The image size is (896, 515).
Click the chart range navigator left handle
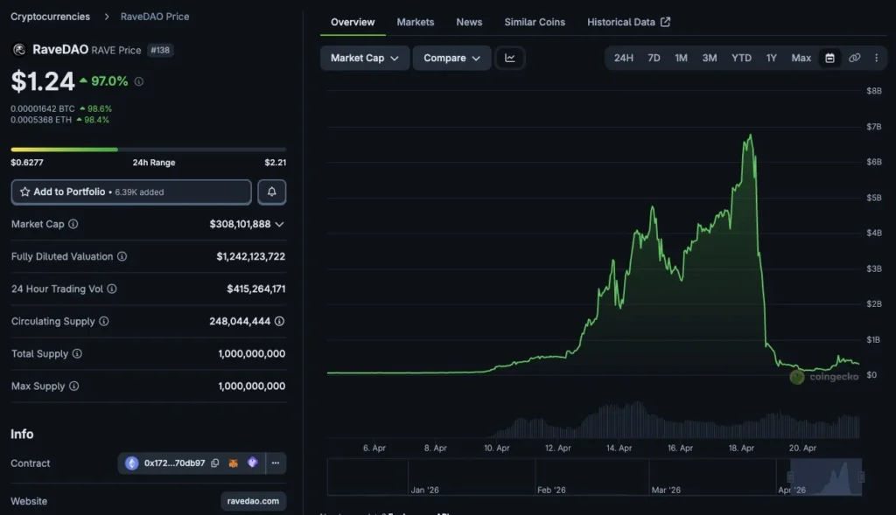pyautogui.click(x=790, y=477)
